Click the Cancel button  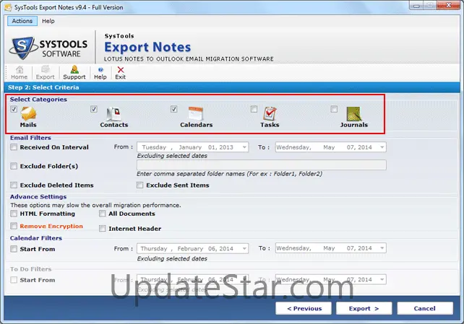coord(425,308)
